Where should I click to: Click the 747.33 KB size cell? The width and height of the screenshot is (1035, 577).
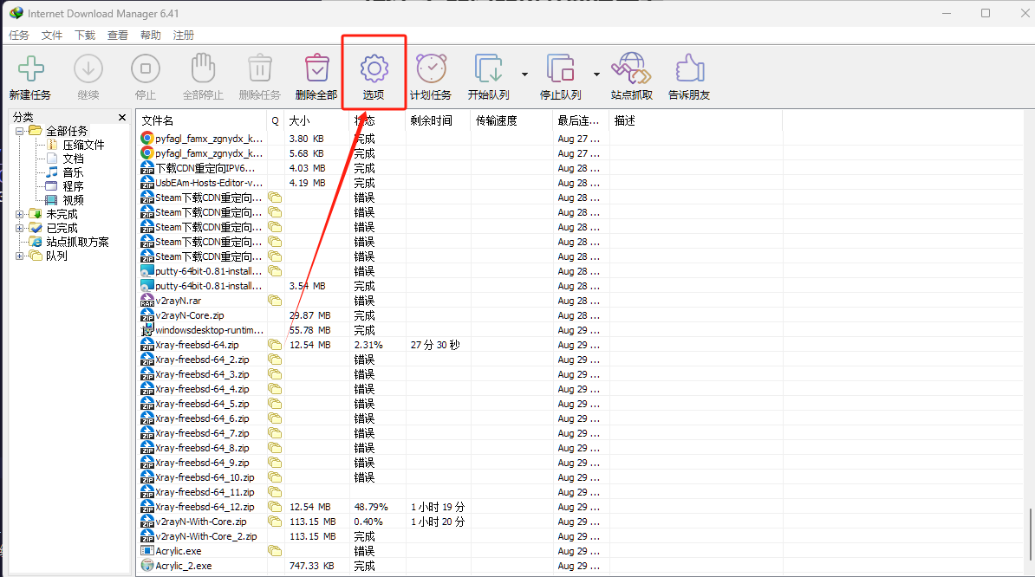pyautogui.click(x=311, y=566)
